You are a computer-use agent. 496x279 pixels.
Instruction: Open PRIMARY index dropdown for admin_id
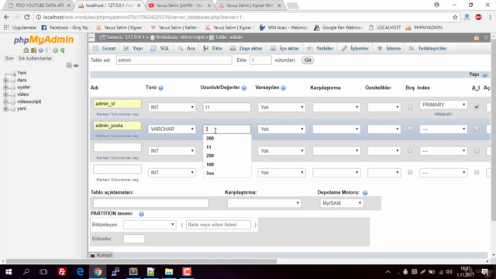click(x=443, y=105)
